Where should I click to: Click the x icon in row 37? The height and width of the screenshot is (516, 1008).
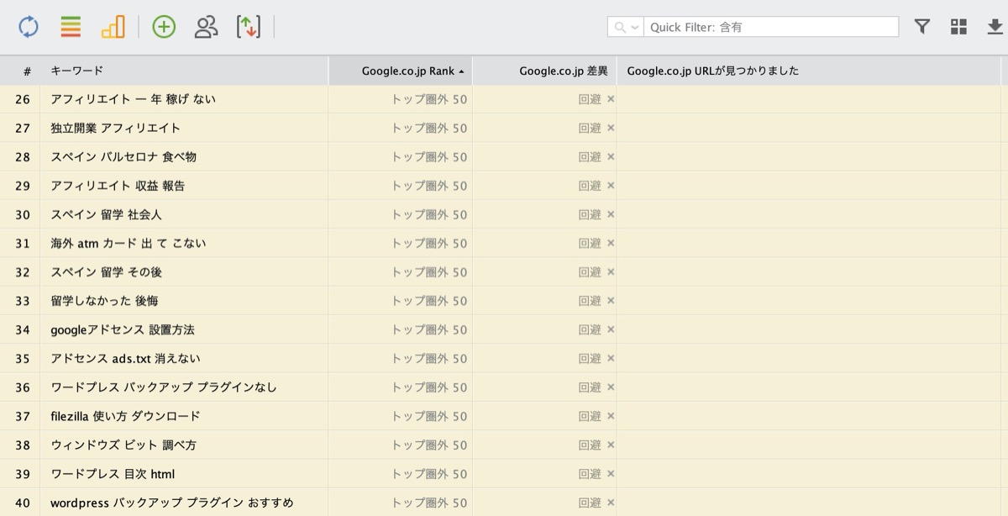point(611,416)
